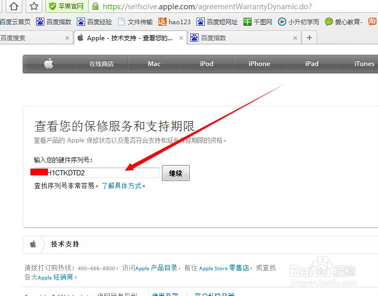Click the phone number 400-666-8800
The height and width of the screenshot is (296, 378).
tap(96, 268)
